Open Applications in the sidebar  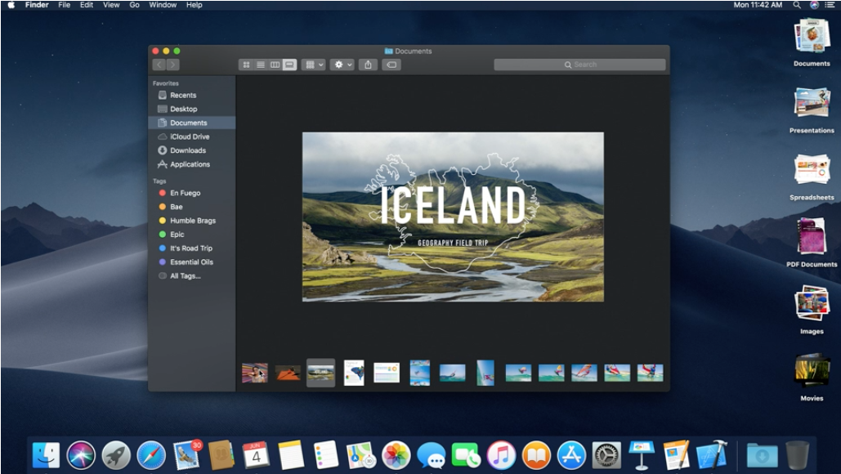click(191, 164)
